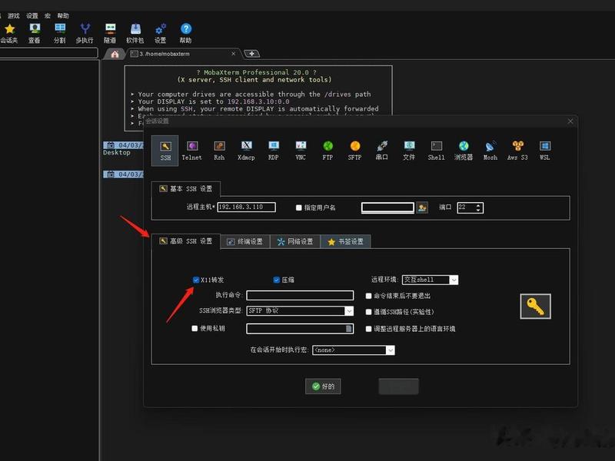Expand the 远程环境 交互shell dropdown
This screenshot has height=461, width=615.
coord(454,280)
